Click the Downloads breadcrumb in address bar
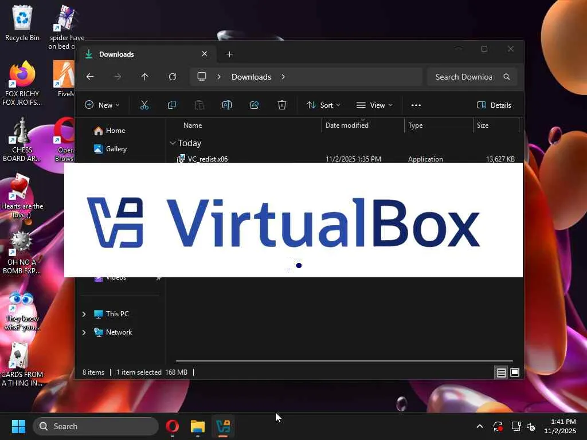 [251, 77]
